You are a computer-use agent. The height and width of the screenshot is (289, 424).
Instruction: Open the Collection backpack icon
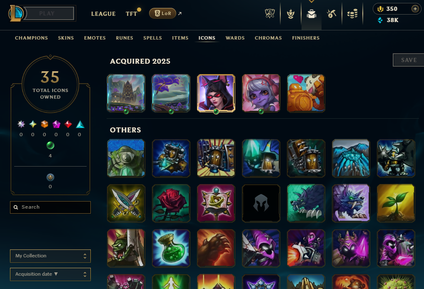312,13
